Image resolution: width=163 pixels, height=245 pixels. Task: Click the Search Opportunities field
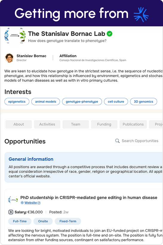point(139,141)
